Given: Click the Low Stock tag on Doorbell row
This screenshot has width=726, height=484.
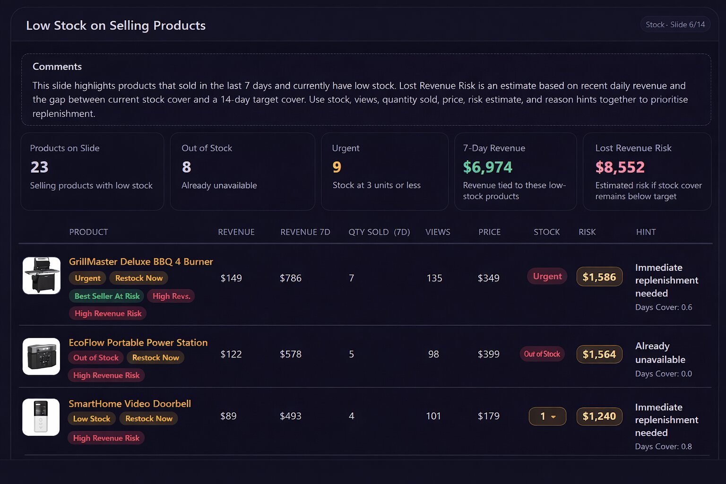Looking at the screenshot, I should (91, 419).
